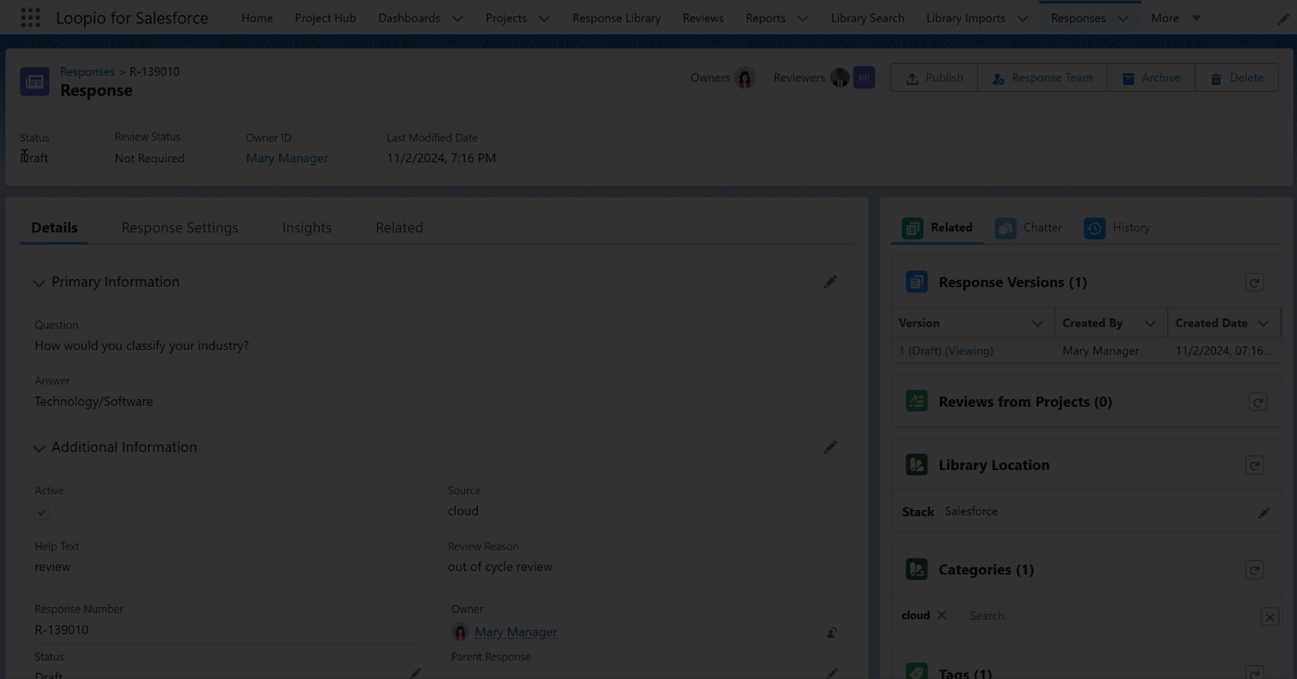Click the Delete button
This screenshot has height=679, width=1297.
1237,78
